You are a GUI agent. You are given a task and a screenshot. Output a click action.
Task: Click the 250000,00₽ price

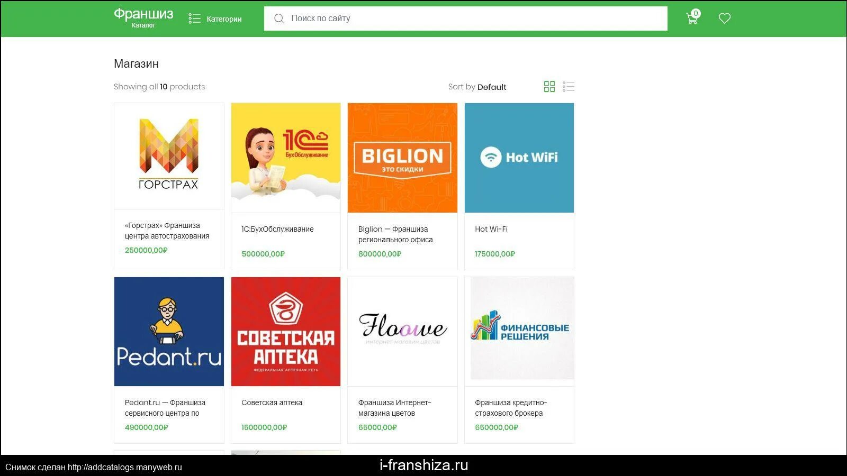(146, 250)
